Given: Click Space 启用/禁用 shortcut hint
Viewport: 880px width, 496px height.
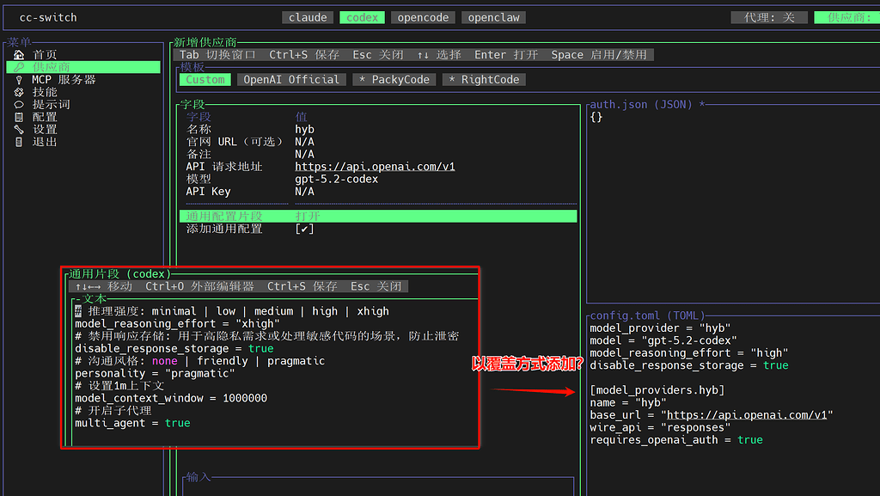Looking at the screenshot, I should click(599, 55).
